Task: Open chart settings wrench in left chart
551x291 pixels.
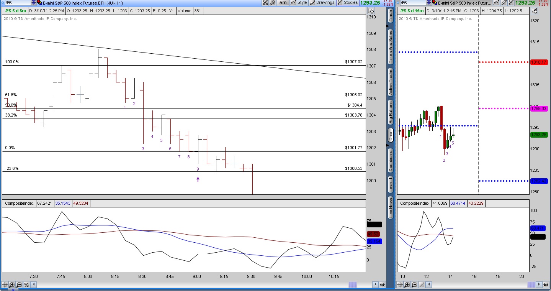Action: click(272, 3)
